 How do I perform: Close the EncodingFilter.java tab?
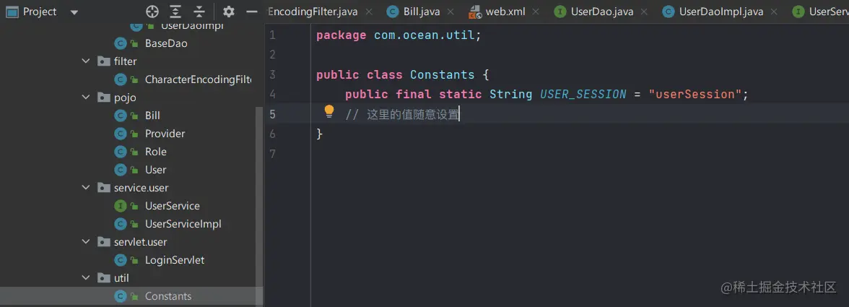point(369,12)
